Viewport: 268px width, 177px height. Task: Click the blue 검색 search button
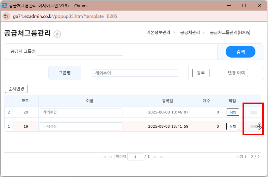[x=240, y=52]
